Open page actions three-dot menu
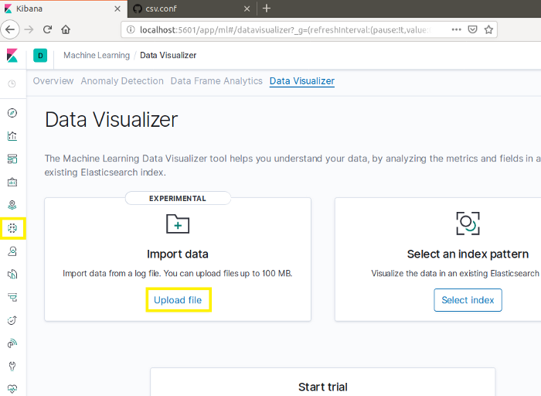The height and width of the screenshot is (396, 541). click(x=457, y=29)
